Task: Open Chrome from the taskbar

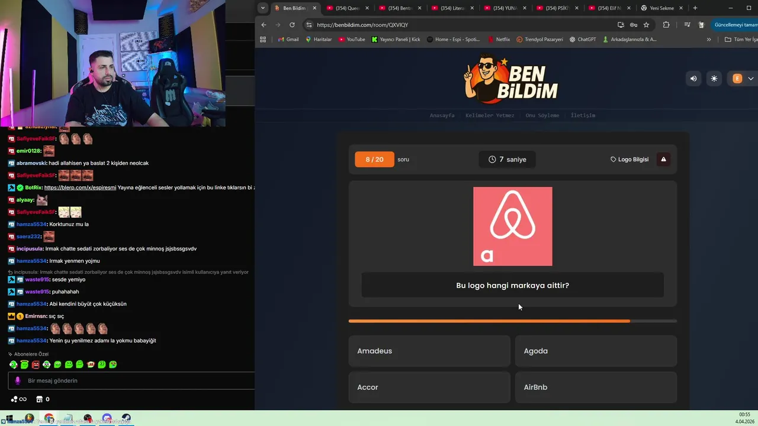Action: pos(49,419)
